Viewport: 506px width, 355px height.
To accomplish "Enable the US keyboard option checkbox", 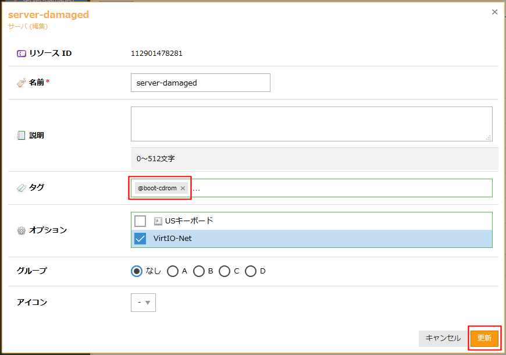I will coord(140,221).
